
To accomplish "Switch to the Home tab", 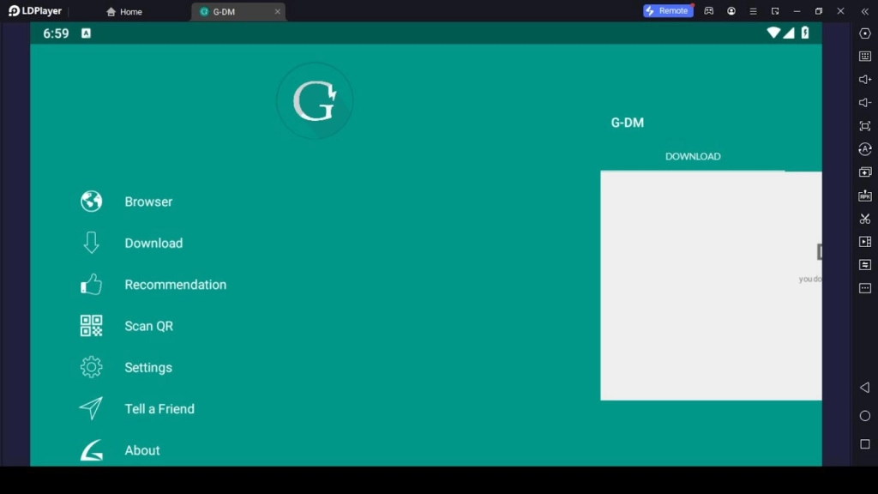I will click(x=124, y=11).
